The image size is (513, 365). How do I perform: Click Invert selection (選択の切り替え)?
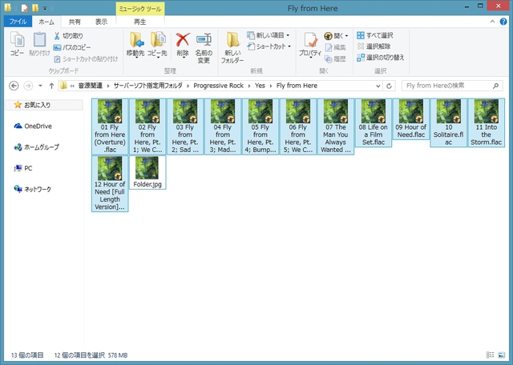pyautogui.click(x=381, y=58)
